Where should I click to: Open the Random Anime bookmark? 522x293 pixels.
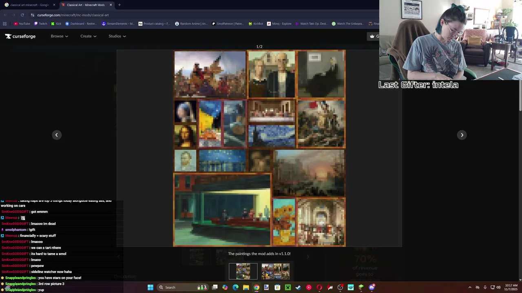click(x=191, y=24)
